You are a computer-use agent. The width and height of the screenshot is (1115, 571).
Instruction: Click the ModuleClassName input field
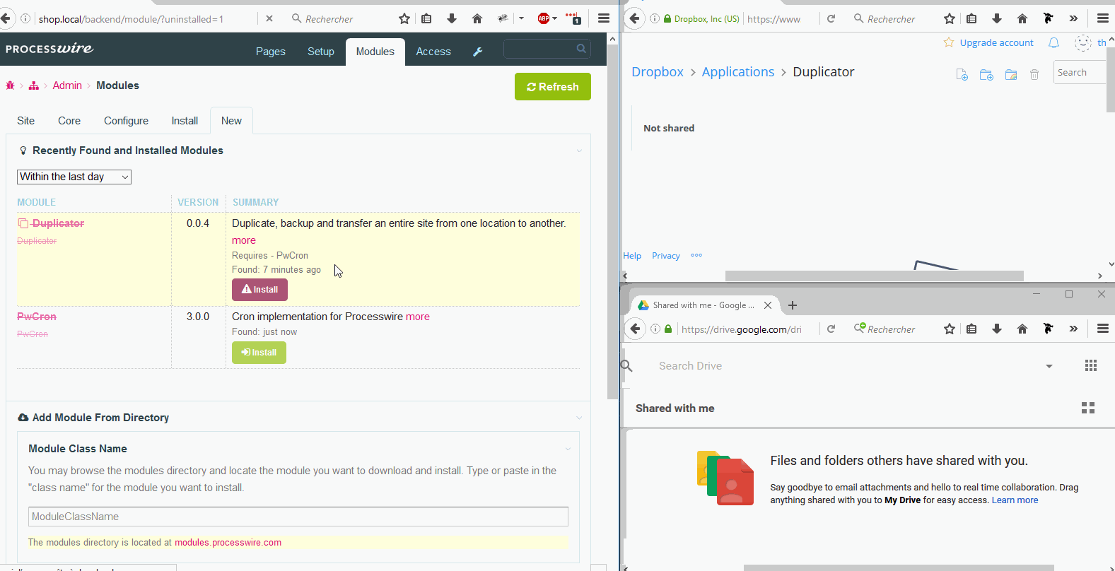pyautogui.click(x=298, y=517)
